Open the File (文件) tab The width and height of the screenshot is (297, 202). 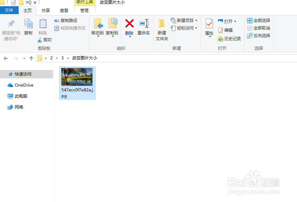click(x=9, y=10)
